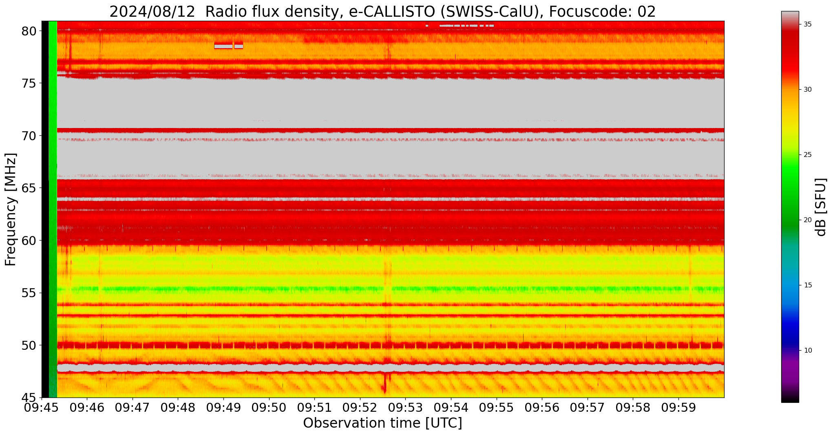833x435 pixels.
Task: Click the 09:54 time tick label
Action: [x=451, y=408]
